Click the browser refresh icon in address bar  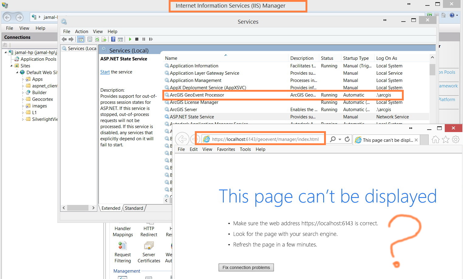click(347, 139)
